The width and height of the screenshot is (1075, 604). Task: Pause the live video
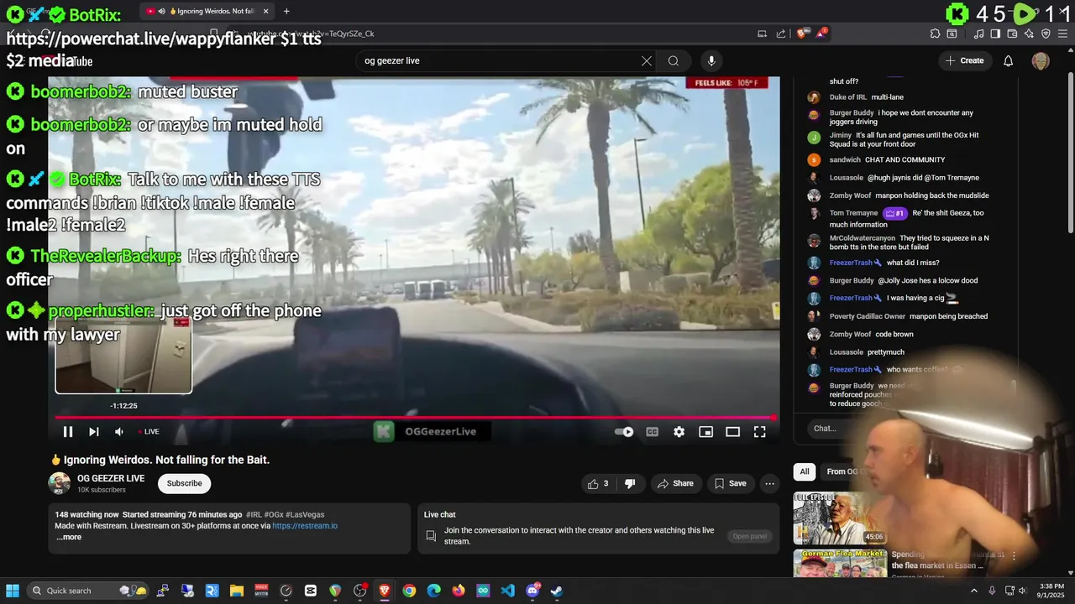68,432
